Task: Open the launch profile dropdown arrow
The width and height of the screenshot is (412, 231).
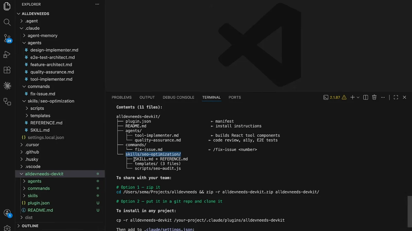Action: (358, 98)
